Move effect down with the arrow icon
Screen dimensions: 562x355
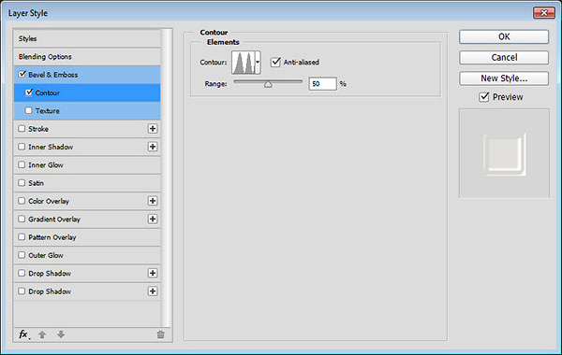point(61,334)
